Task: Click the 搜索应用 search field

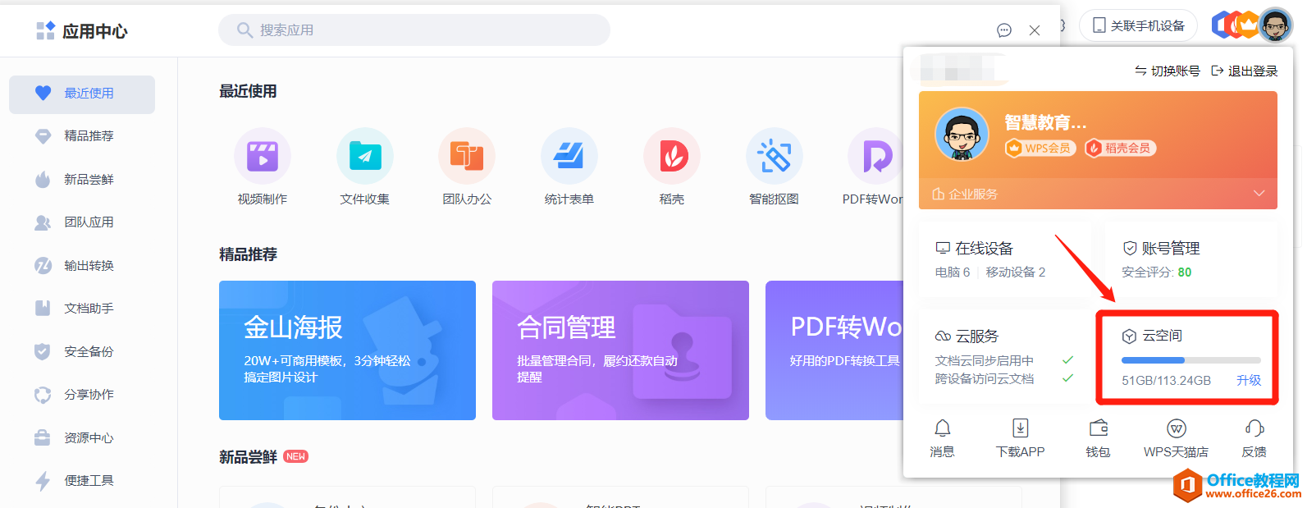Action: click(414, 30)
